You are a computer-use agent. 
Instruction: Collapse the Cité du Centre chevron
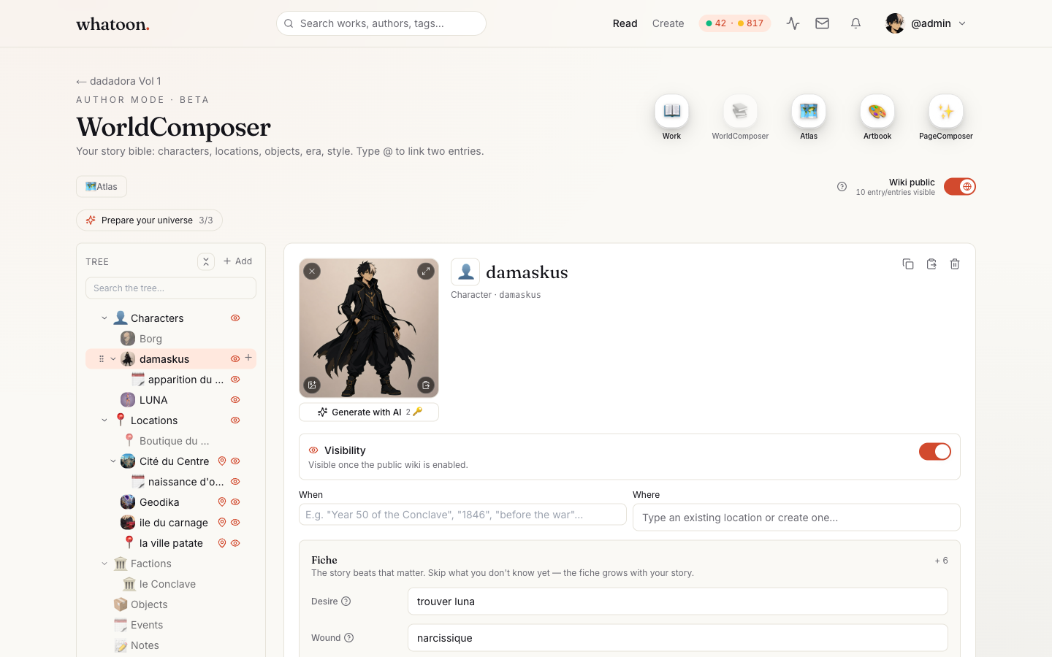click(x=113, y=461)
